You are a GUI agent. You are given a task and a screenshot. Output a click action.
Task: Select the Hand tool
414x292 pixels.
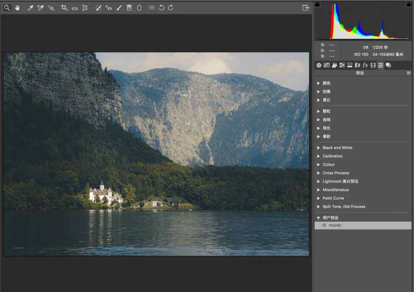[17, 8]
